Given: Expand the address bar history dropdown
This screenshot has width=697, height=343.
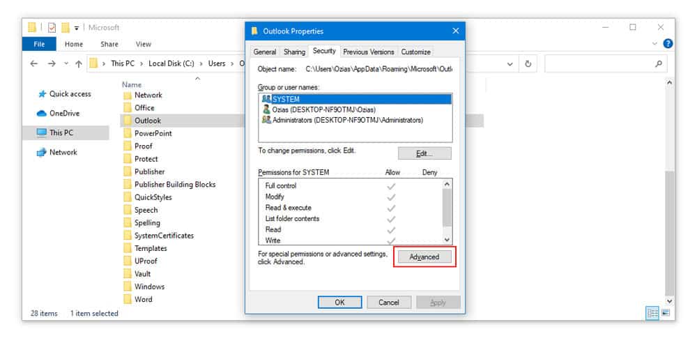Looking at the screenshot, I should point(510,63).
